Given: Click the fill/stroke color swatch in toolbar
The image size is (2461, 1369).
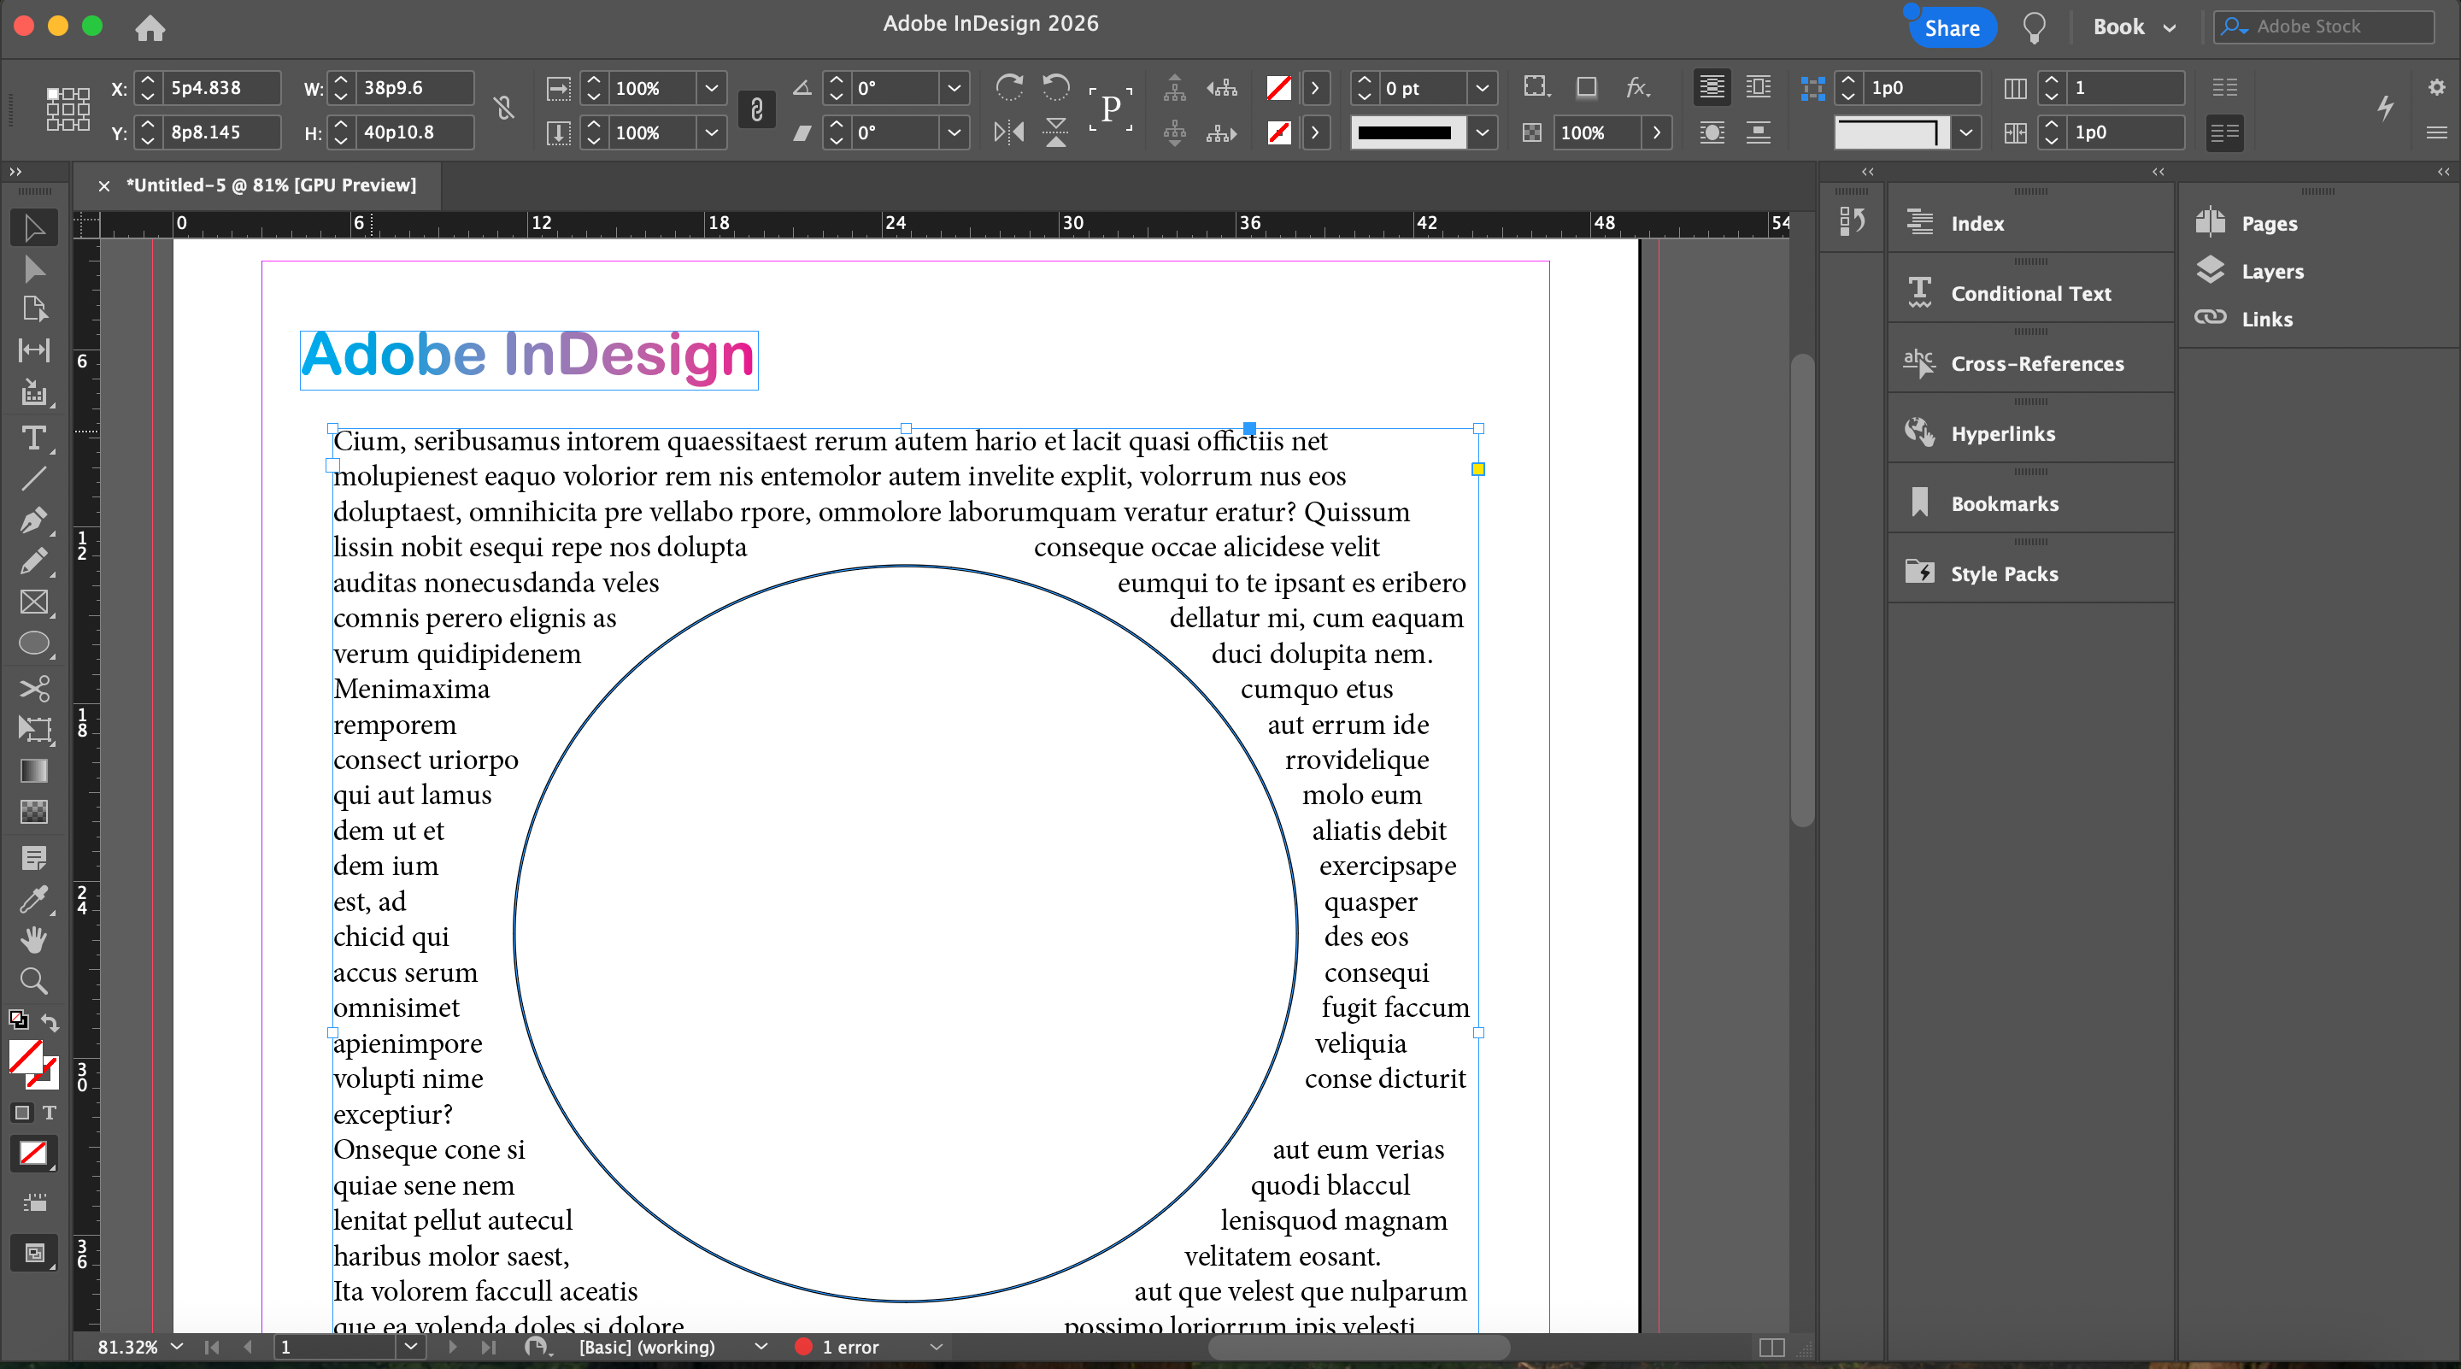Looking at the screenshot, I should coord(26,1056).
